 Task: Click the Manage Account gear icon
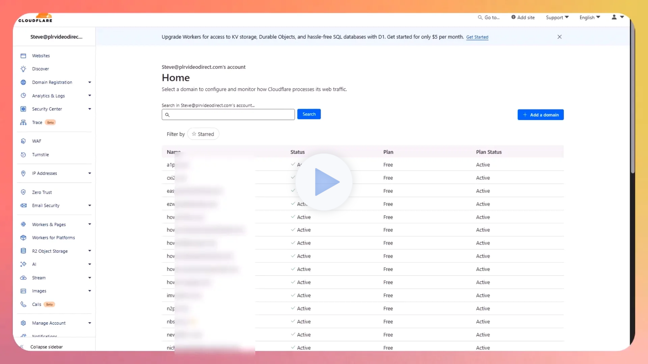tap(23, 323)
